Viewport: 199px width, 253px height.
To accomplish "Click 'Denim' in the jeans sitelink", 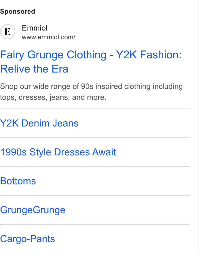I will click(x=35, y=123).
